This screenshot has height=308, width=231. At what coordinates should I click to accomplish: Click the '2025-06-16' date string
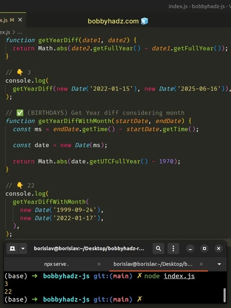click(199, 89)
